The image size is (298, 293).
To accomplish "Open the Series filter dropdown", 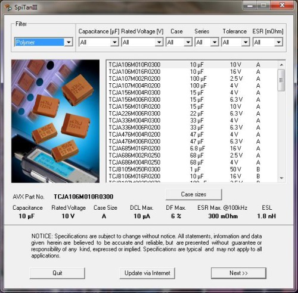I will (207, 42).
